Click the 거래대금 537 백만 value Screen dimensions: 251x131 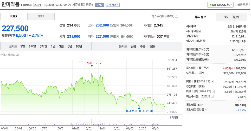point(163,36)
